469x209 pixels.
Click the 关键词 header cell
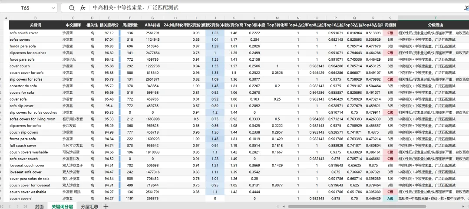click(35, 25)
